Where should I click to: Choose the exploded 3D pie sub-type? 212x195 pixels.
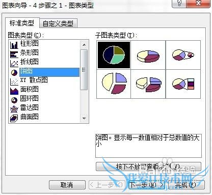(x=148, y=84)
